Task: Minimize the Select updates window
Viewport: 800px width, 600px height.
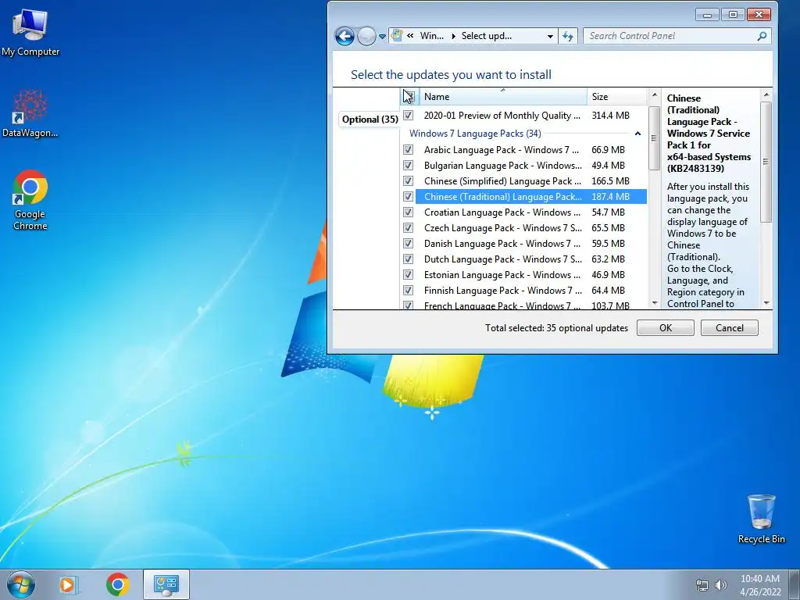Action: [x=707, y=15]
